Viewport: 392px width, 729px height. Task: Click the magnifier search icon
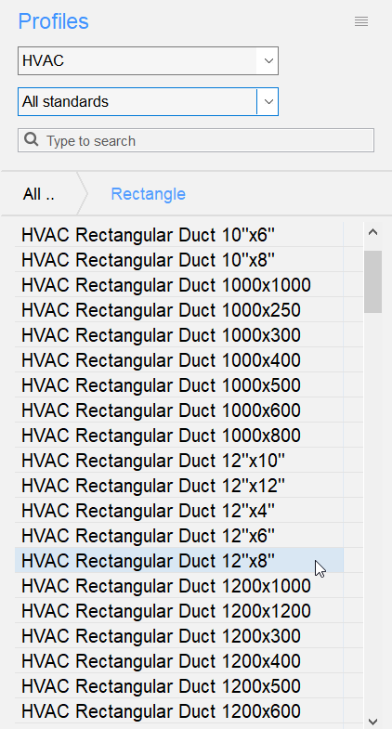point(32,139)
